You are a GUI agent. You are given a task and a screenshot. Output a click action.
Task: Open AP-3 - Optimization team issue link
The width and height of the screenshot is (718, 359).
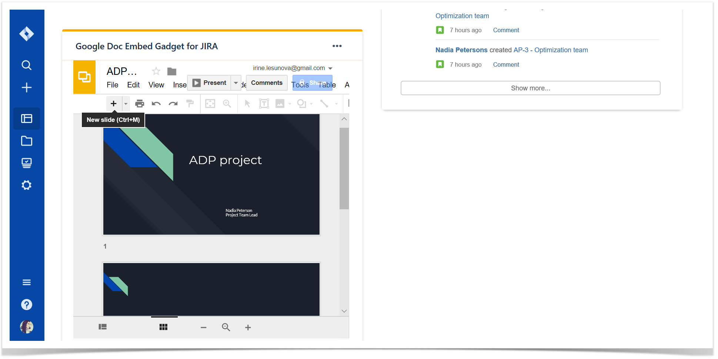[551, 50]
